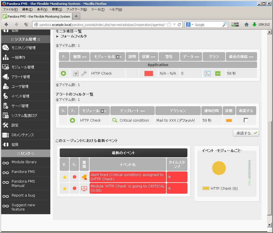Open イベント管理 lightning icon
Screen dimensions: 273x233
click(x=6, y=96)
